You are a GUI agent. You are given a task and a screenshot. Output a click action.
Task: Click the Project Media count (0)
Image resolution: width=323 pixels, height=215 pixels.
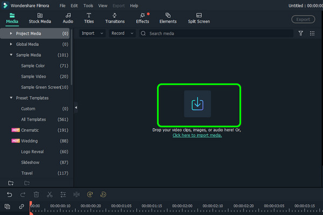(x=65, y=33)
